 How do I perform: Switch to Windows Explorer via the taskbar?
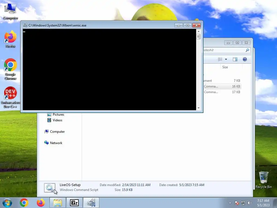[58, 203]
